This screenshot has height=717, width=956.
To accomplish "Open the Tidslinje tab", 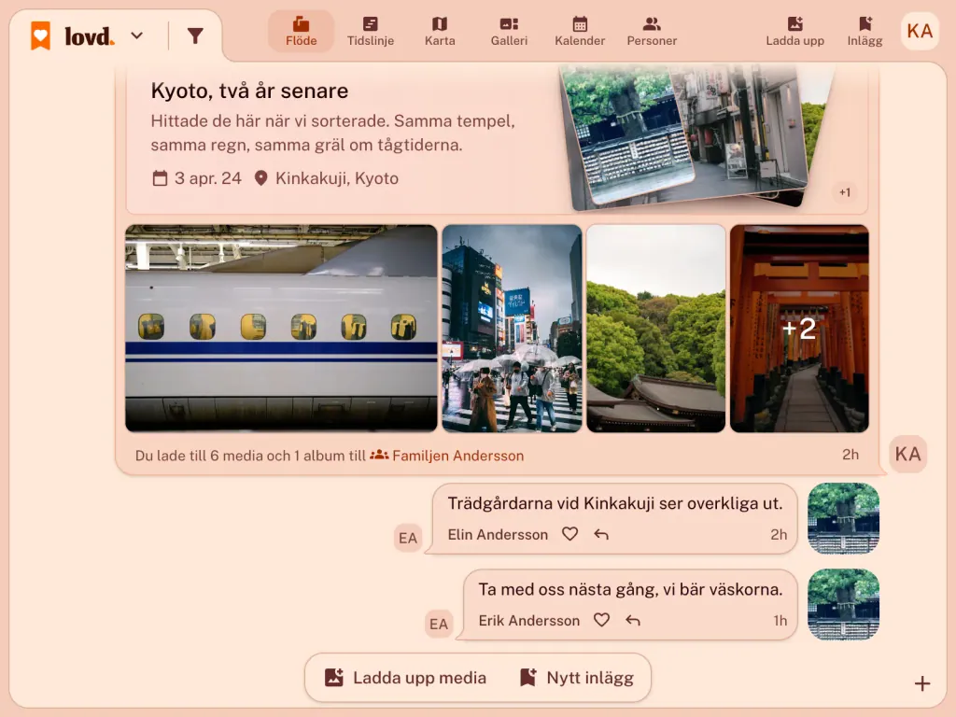I will (x=371, y=32).
